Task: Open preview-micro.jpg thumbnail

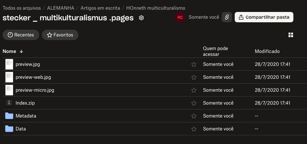Action: click(x=9, y=90)
